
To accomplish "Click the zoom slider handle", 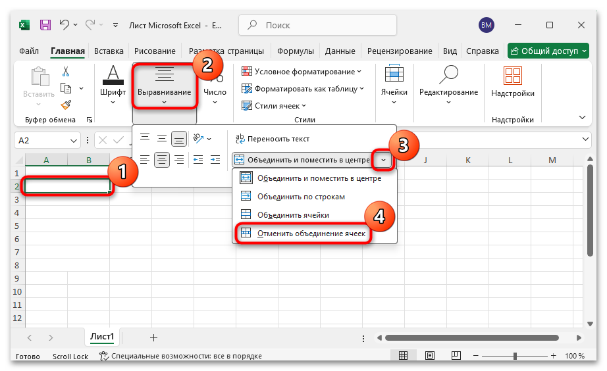I will point(515,356).
